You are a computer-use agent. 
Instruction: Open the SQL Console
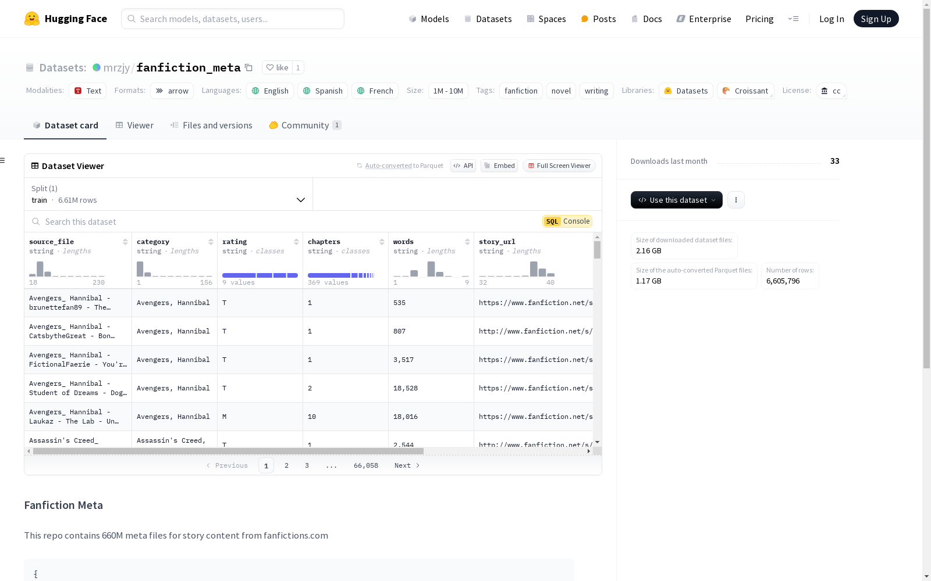(x=567, y=221)
